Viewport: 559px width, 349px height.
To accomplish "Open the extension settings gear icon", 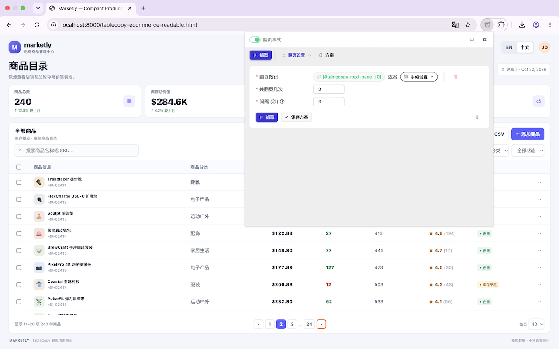I will 484,40.
